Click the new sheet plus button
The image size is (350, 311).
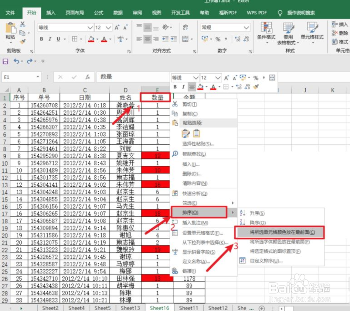tap(262, 308)
